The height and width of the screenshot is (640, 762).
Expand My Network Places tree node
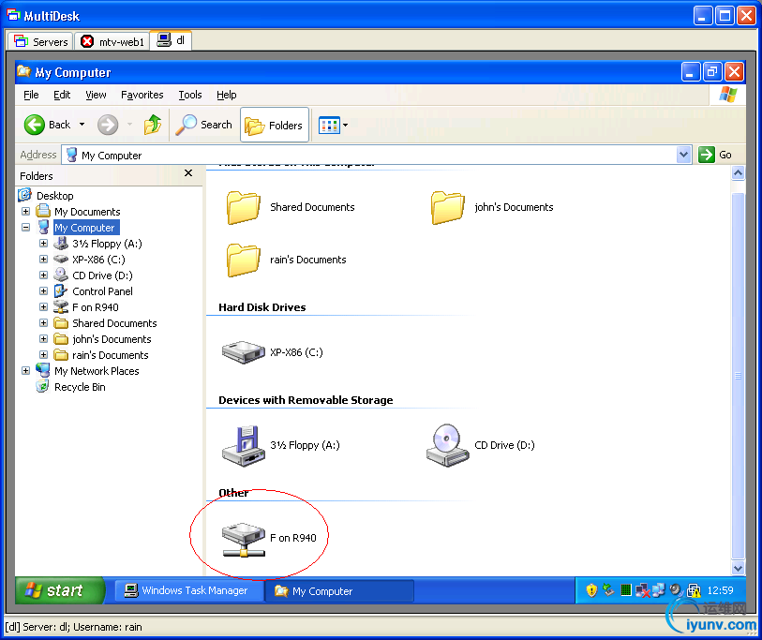coord(25,371)
